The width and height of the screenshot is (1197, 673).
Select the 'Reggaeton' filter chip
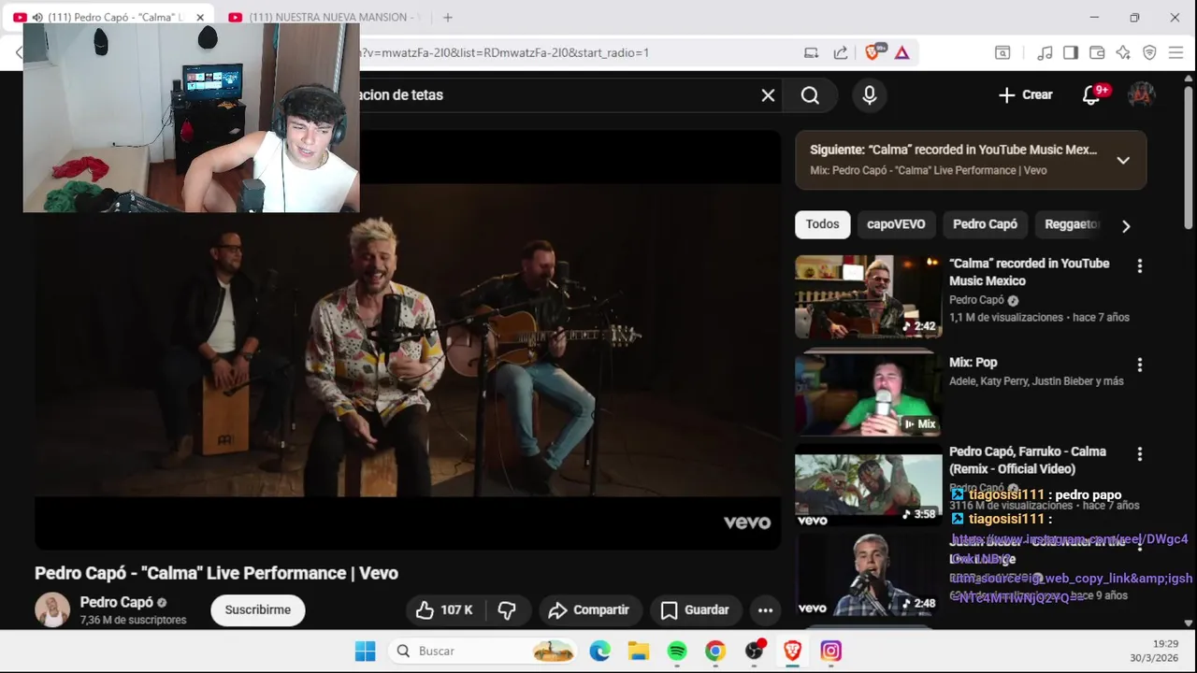(x=1072, y=224)
